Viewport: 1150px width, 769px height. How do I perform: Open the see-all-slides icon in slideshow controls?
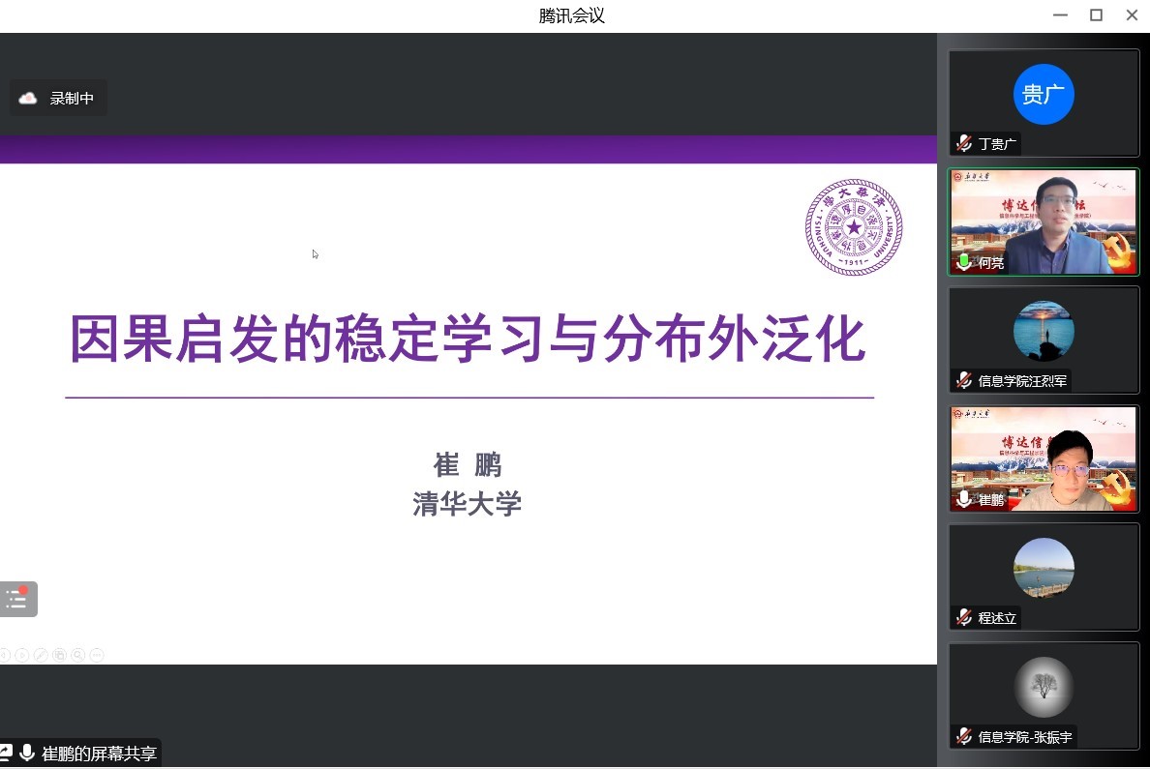[x=59, y=655]
